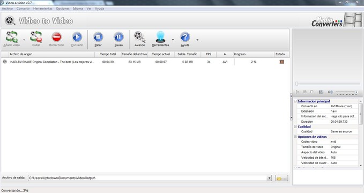Click the Extension value *.avi
Screen dimensions: 364x193
[x=344, y=112]
